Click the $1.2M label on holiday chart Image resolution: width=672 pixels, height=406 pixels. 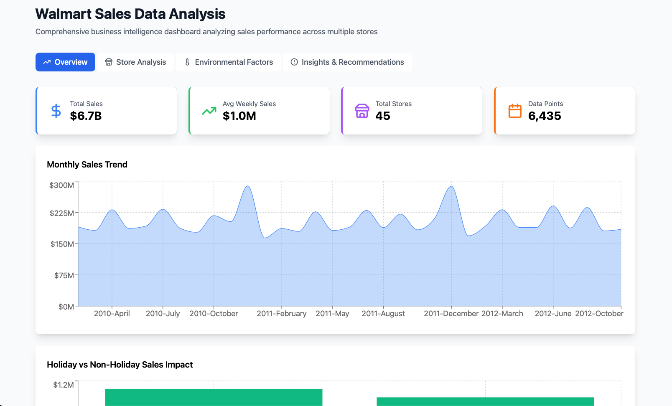(x=64, y=385)
